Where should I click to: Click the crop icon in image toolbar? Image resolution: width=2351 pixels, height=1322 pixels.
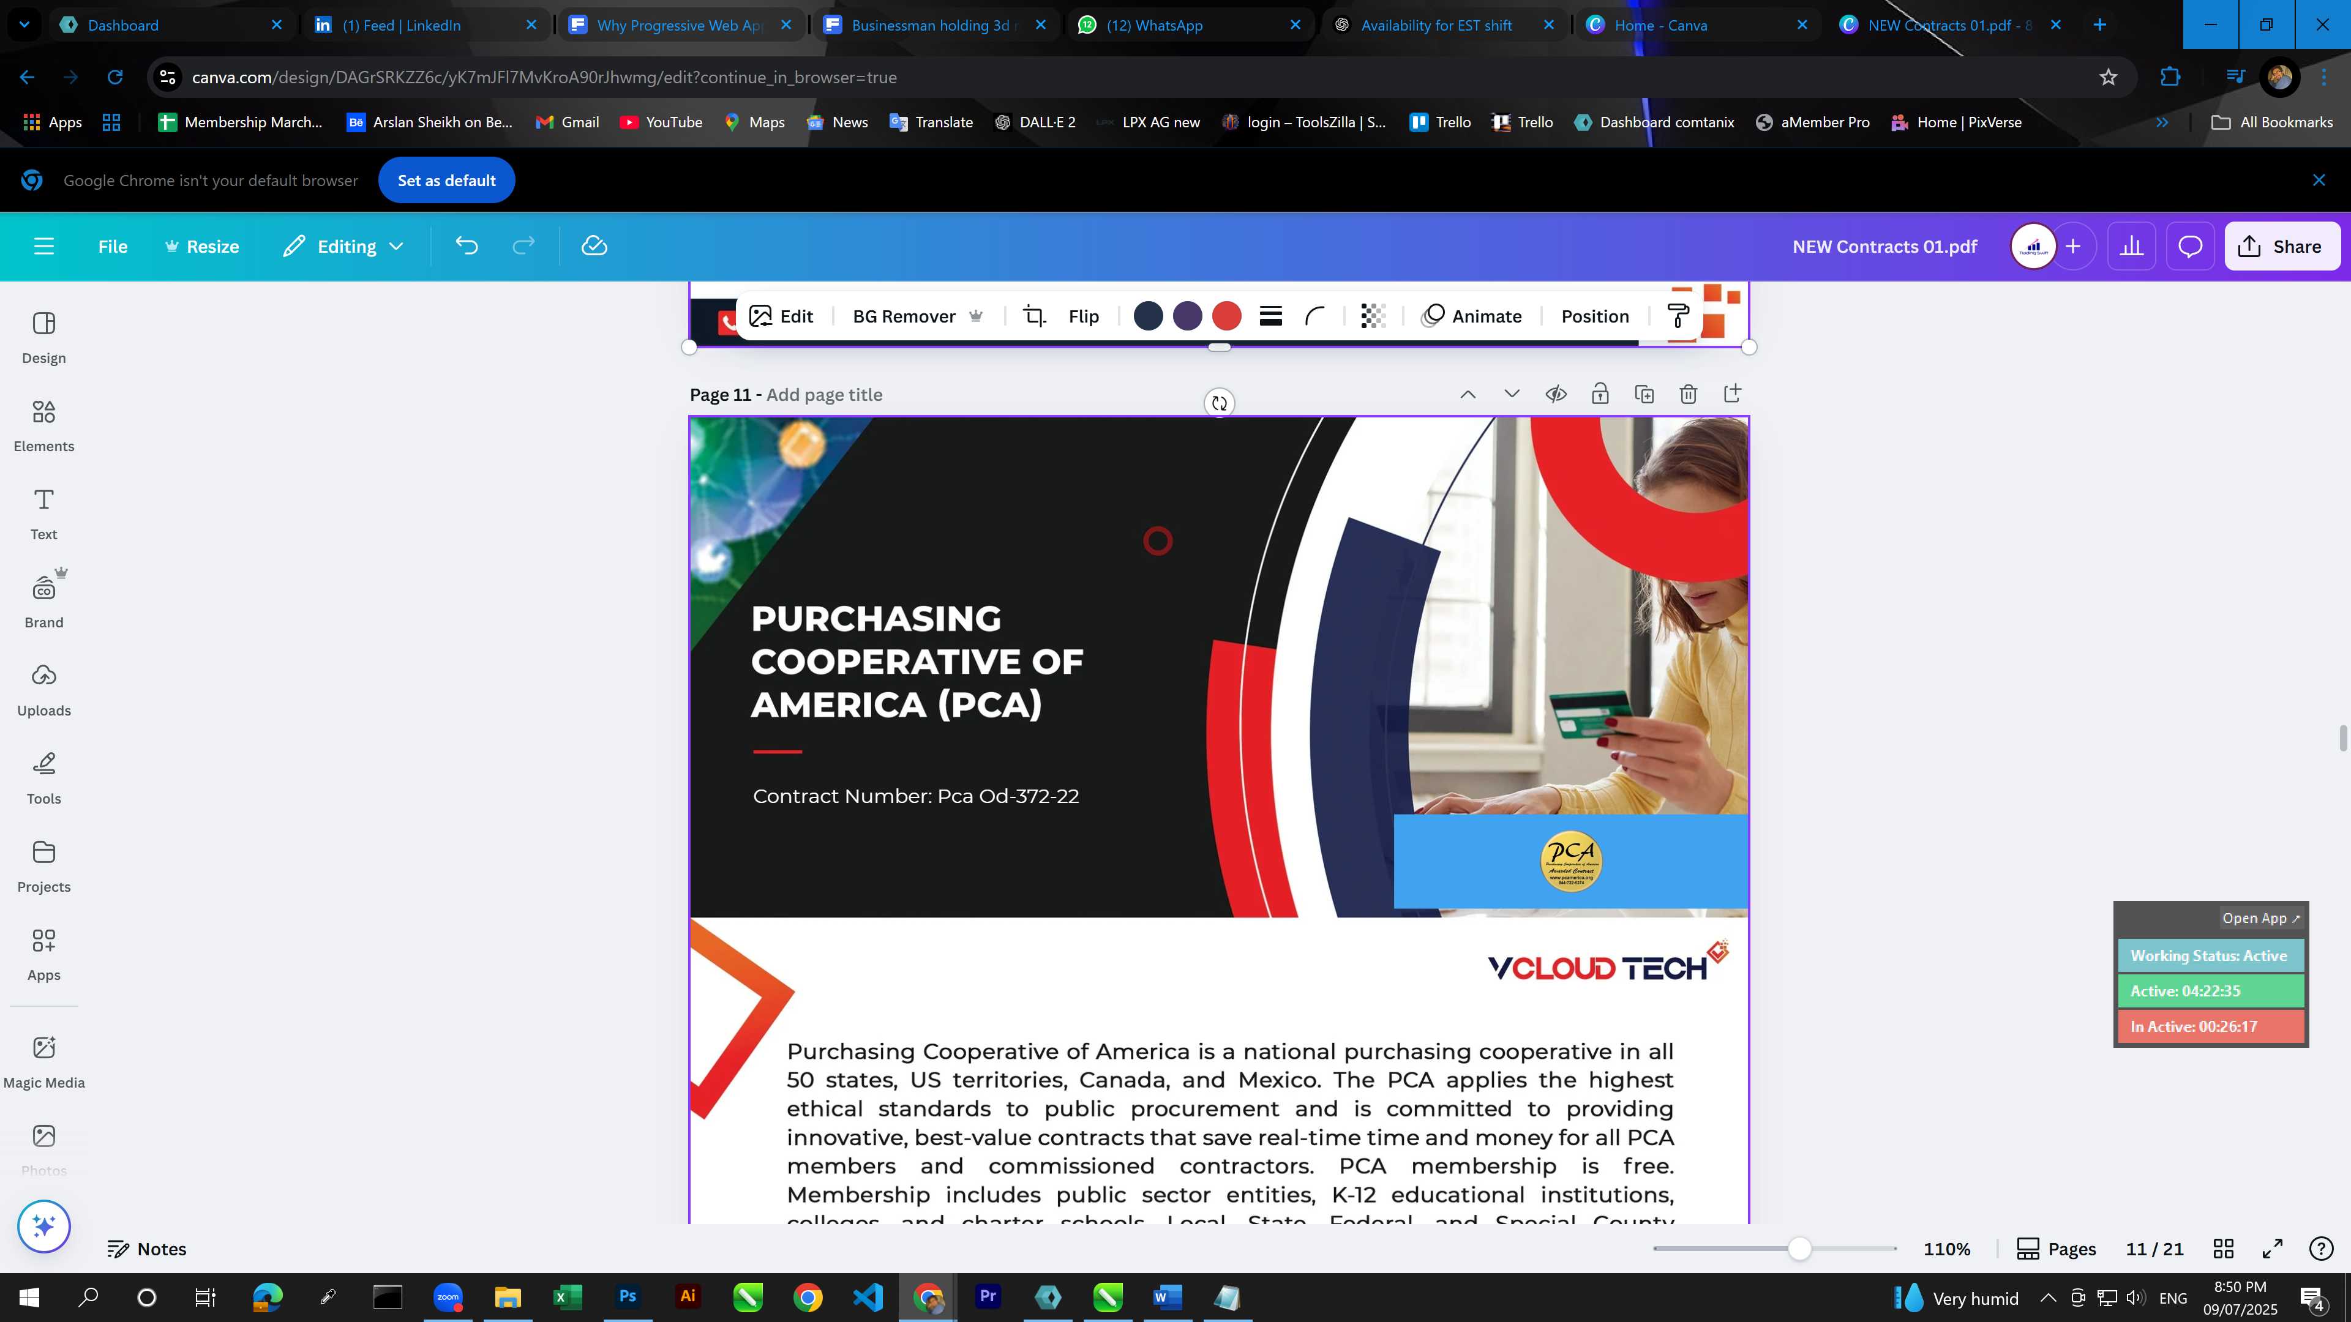pyautogui.click(x=1034, y=316)
